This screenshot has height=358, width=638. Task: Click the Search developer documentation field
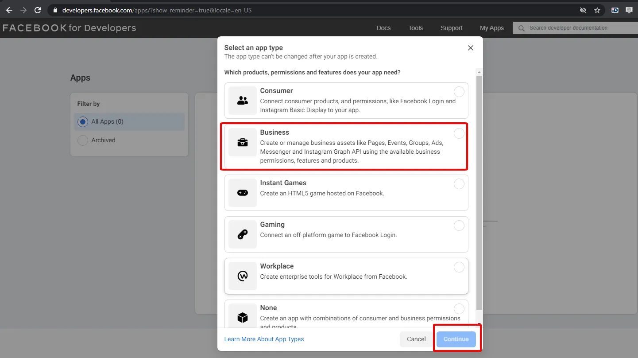[x=576, y=28]
